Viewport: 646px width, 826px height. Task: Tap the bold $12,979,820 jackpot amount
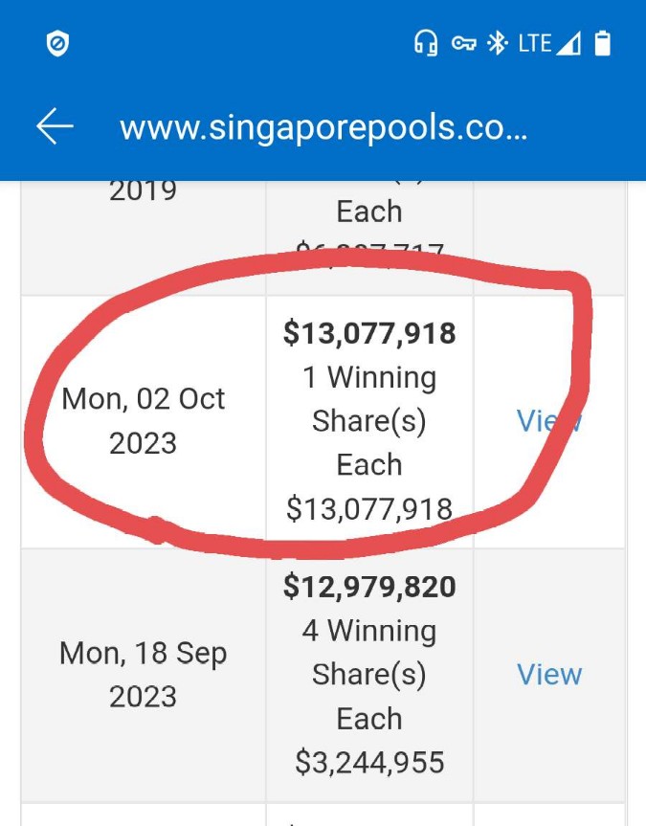pos(369,587)
